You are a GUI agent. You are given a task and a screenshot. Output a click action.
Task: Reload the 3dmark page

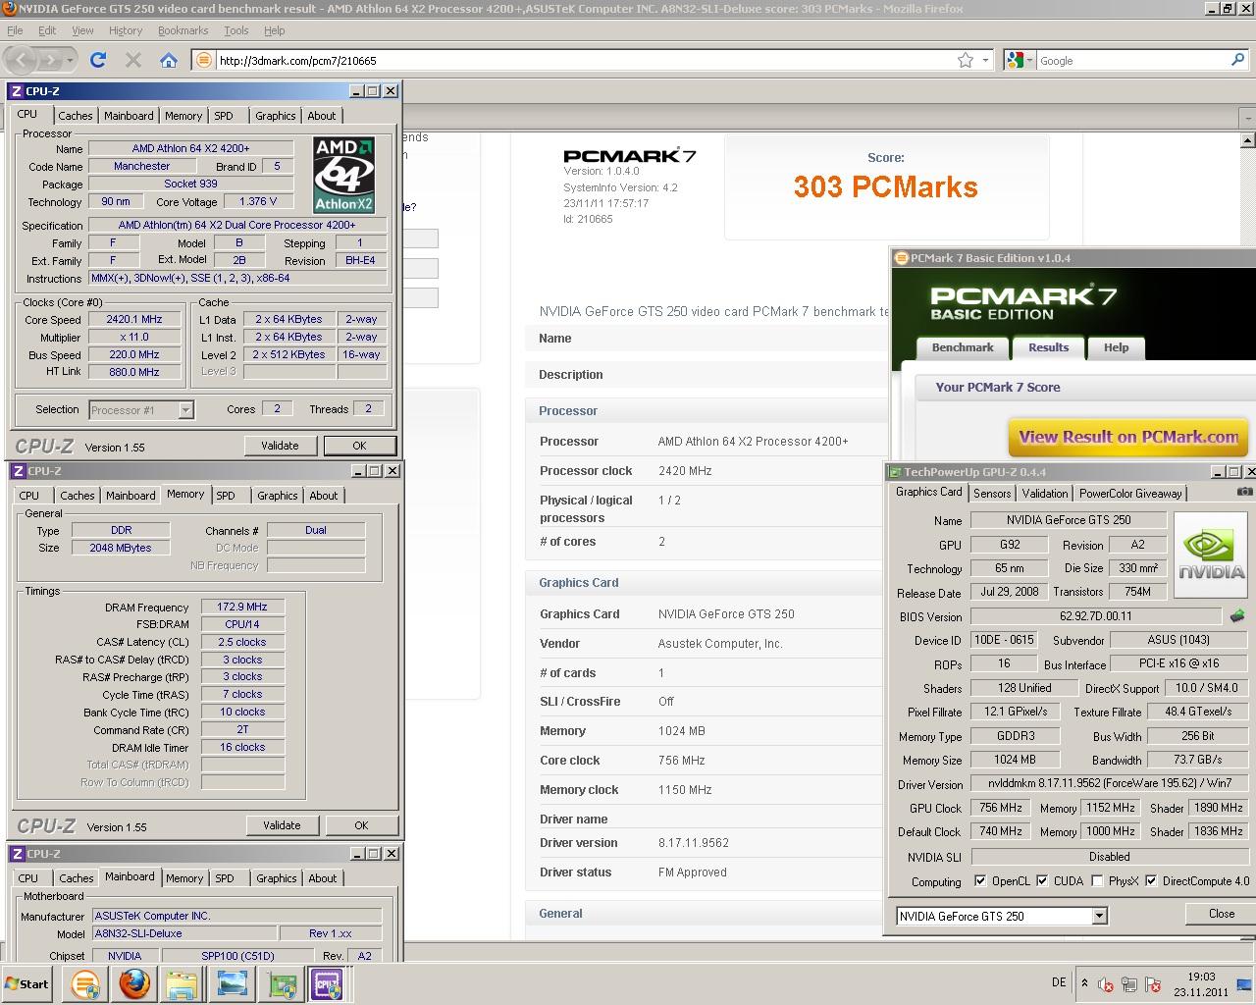coord(98,60)
